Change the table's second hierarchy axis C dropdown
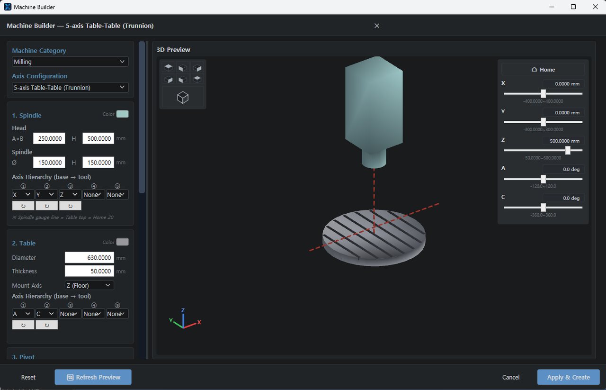Image resolution: width=606 pixels, height=390 pixels. 46,314
